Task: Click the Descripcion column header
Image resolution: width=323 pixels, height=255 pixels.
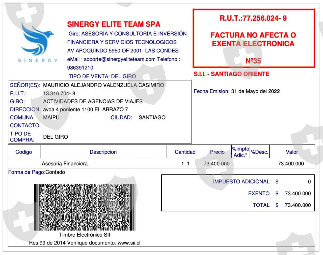Action: point(103,152)
